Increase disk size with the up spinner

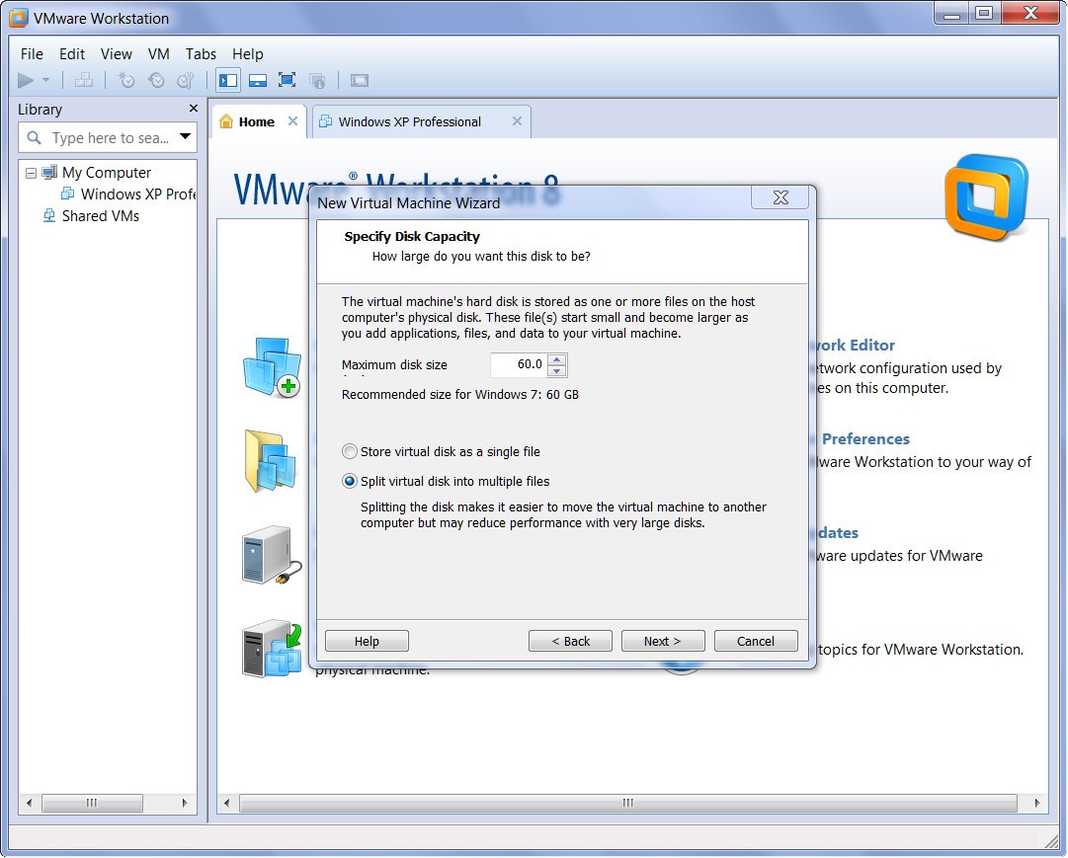pyautogui.click(x=557, y=358)
